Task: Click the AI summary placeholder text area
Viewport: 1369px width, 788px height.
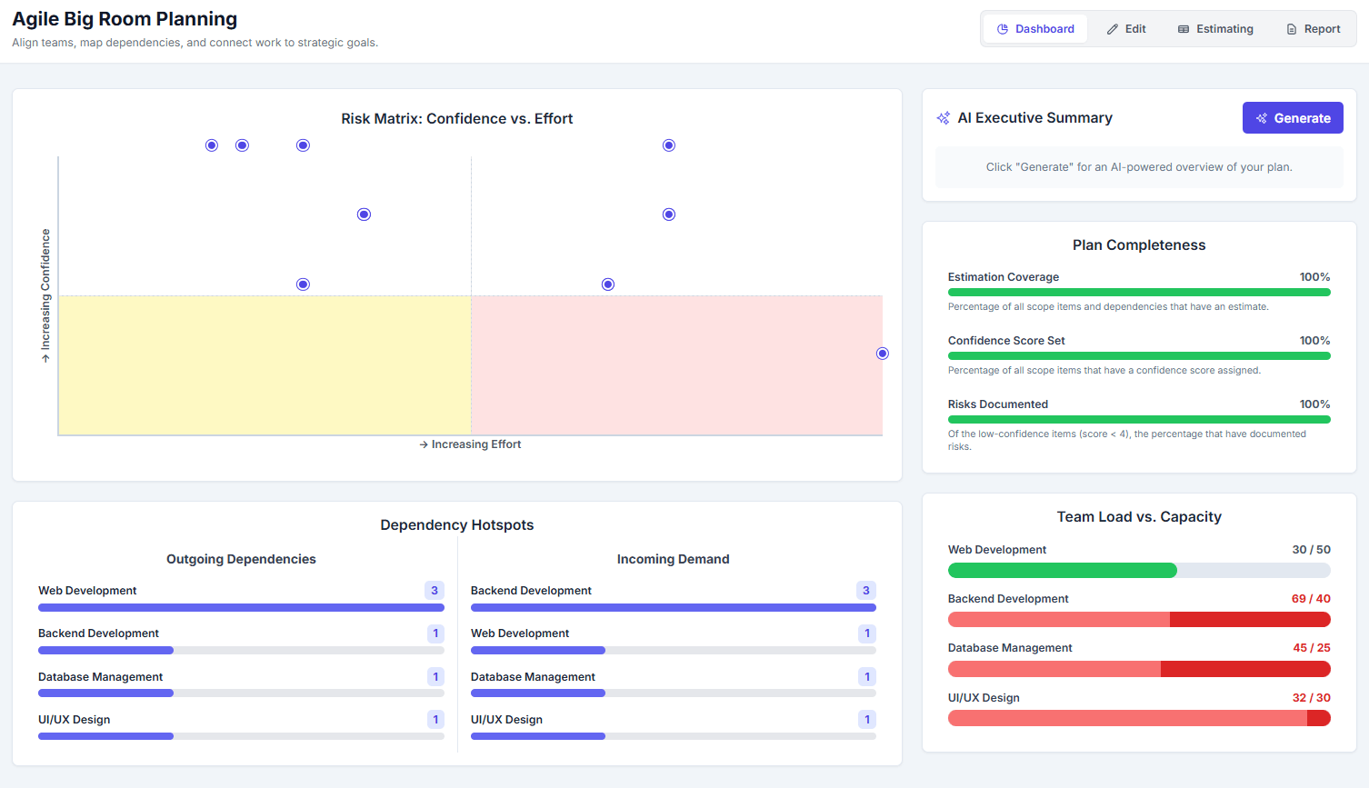Action: click(x=1139, y=166)
